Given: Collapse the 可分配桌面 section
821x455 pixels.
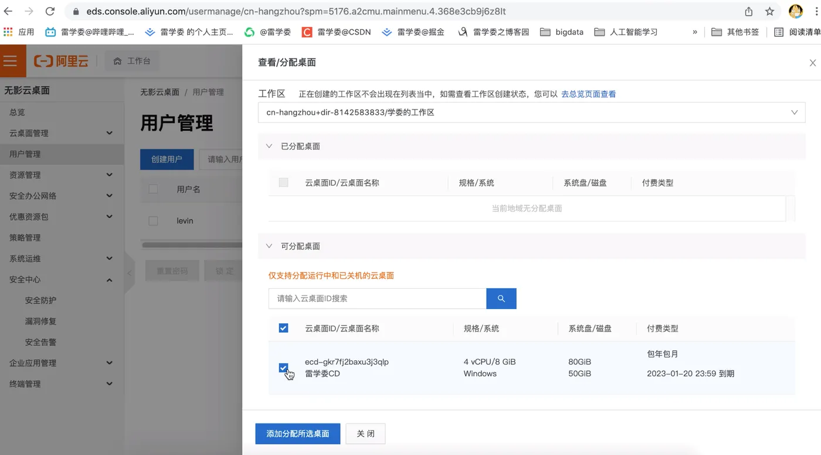Looking at the screenshot, I should 269,247.
